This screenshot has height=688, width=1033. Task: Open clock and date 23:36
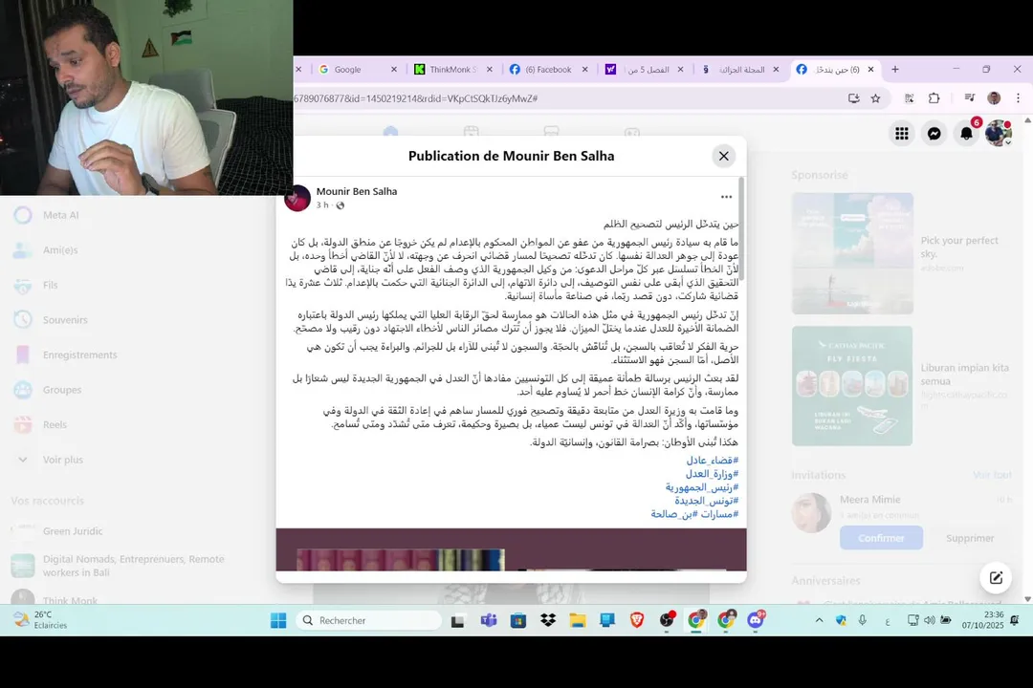coord(982,620)
